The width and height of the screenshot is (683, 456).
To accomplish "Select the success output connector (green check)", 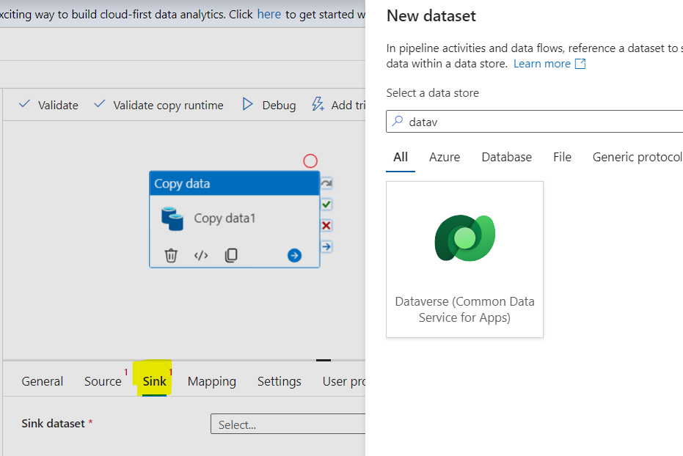I will (x=326, y=205).
